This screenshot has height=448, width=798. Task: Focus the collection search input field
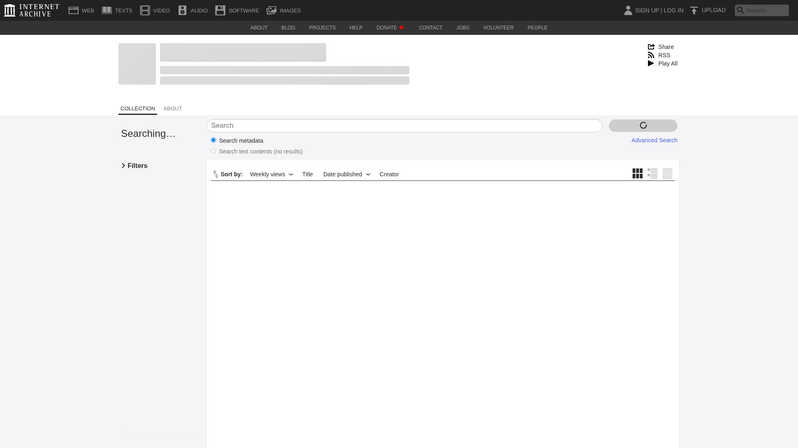click(x=404, y=126)
